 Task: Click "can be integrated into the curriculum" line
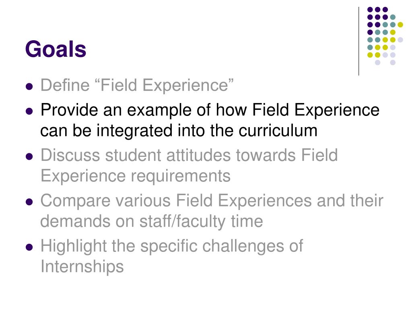pos(179,131)
